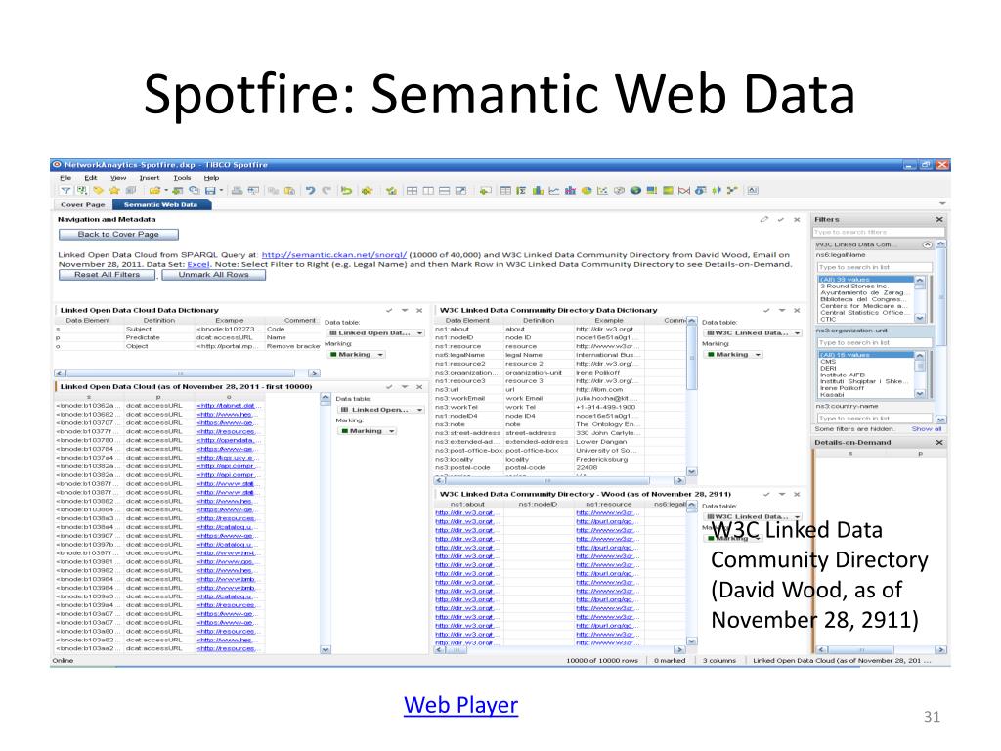1001x751 pixels.
Task: Click Unmark All Rows button
Action: click(x=213, y=275)
